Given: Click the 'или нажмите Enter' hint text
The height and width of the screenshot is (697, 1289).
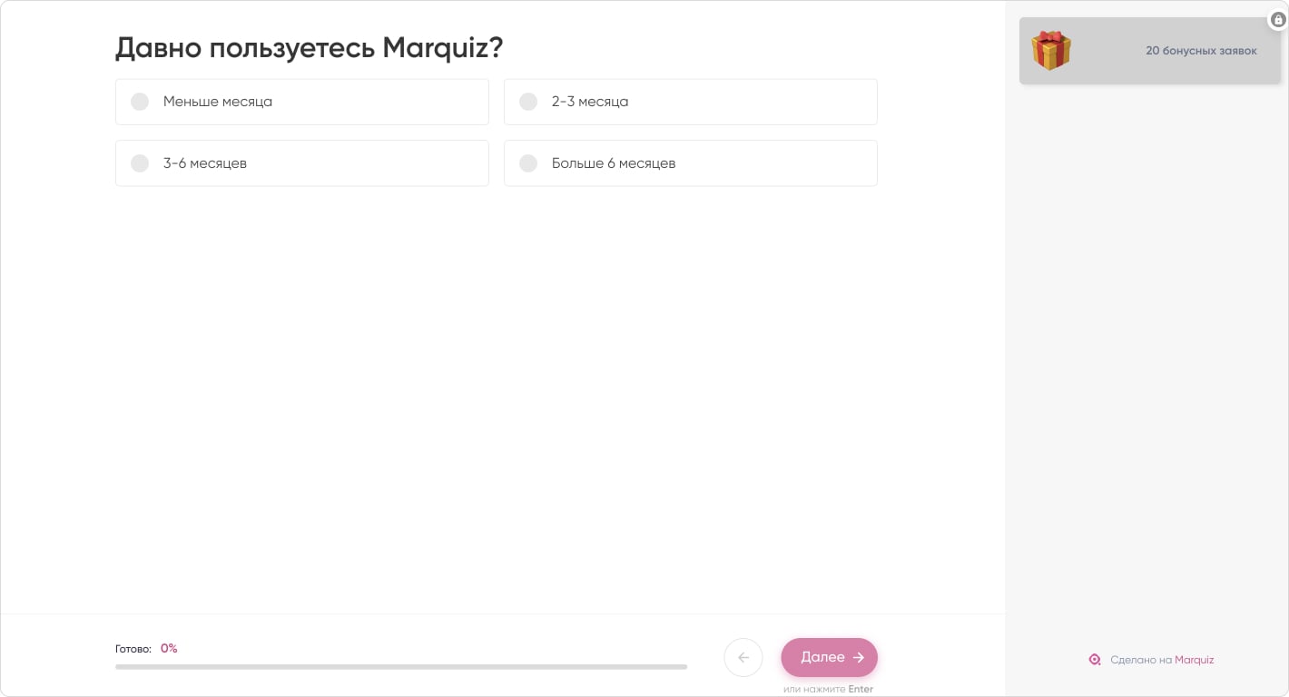Looking at the screenshot, I should point(828,690).
